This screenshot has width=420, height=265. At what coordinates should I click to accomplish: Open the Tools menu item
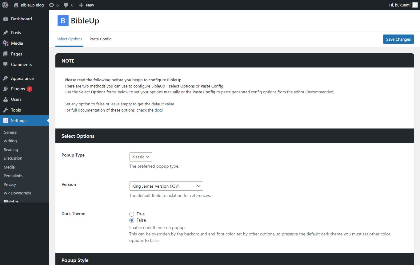pyautogui.click(x=25, y=110)
